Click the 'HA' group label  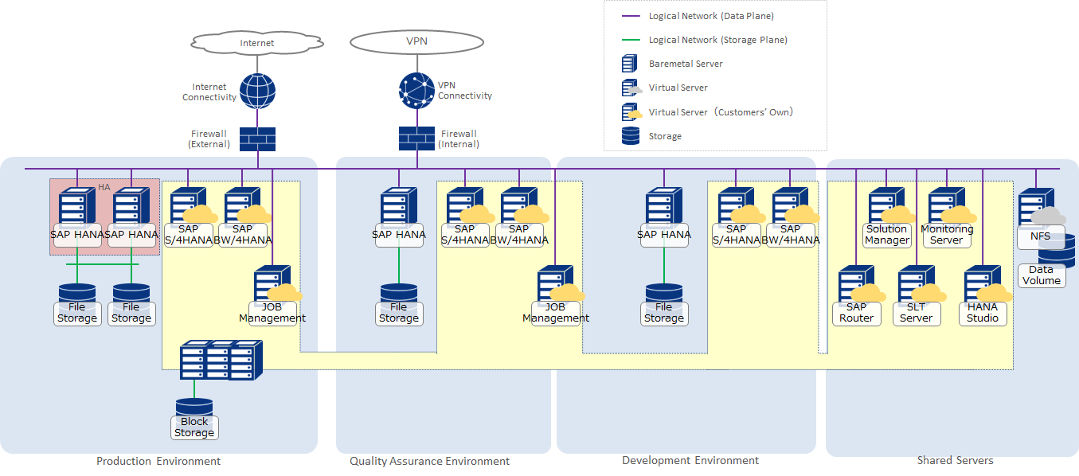pyautogui.click(x=104, y=187)
